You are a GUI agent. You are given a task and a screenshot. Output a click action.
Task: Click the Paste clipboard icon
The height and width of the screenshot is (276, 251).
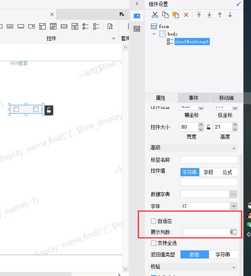click(175, 15)
